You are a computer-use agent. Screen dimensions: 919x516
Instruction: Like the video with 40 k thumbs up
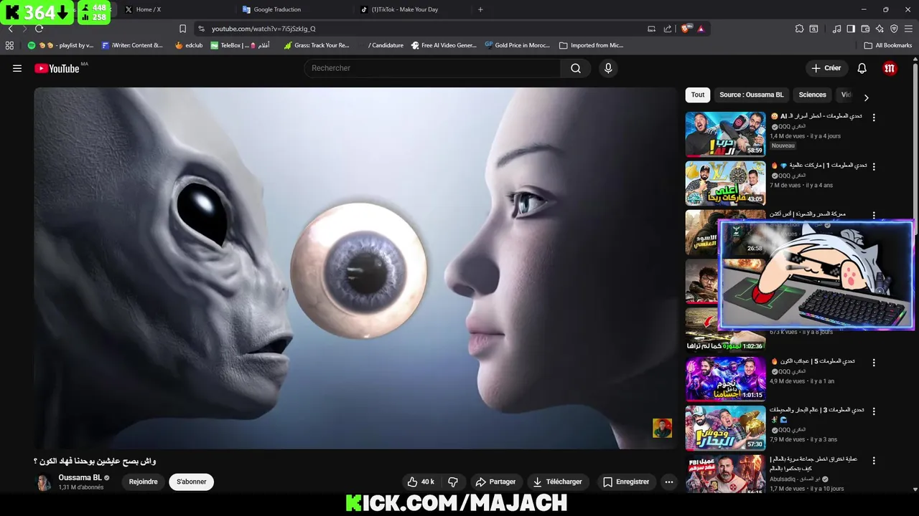[420, 482]
